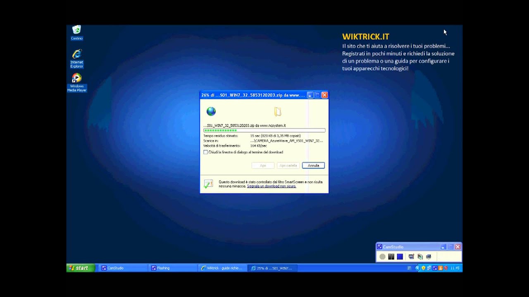
Task: Click 'Tempo residuo stimato' label
Action: pos(221,136)
